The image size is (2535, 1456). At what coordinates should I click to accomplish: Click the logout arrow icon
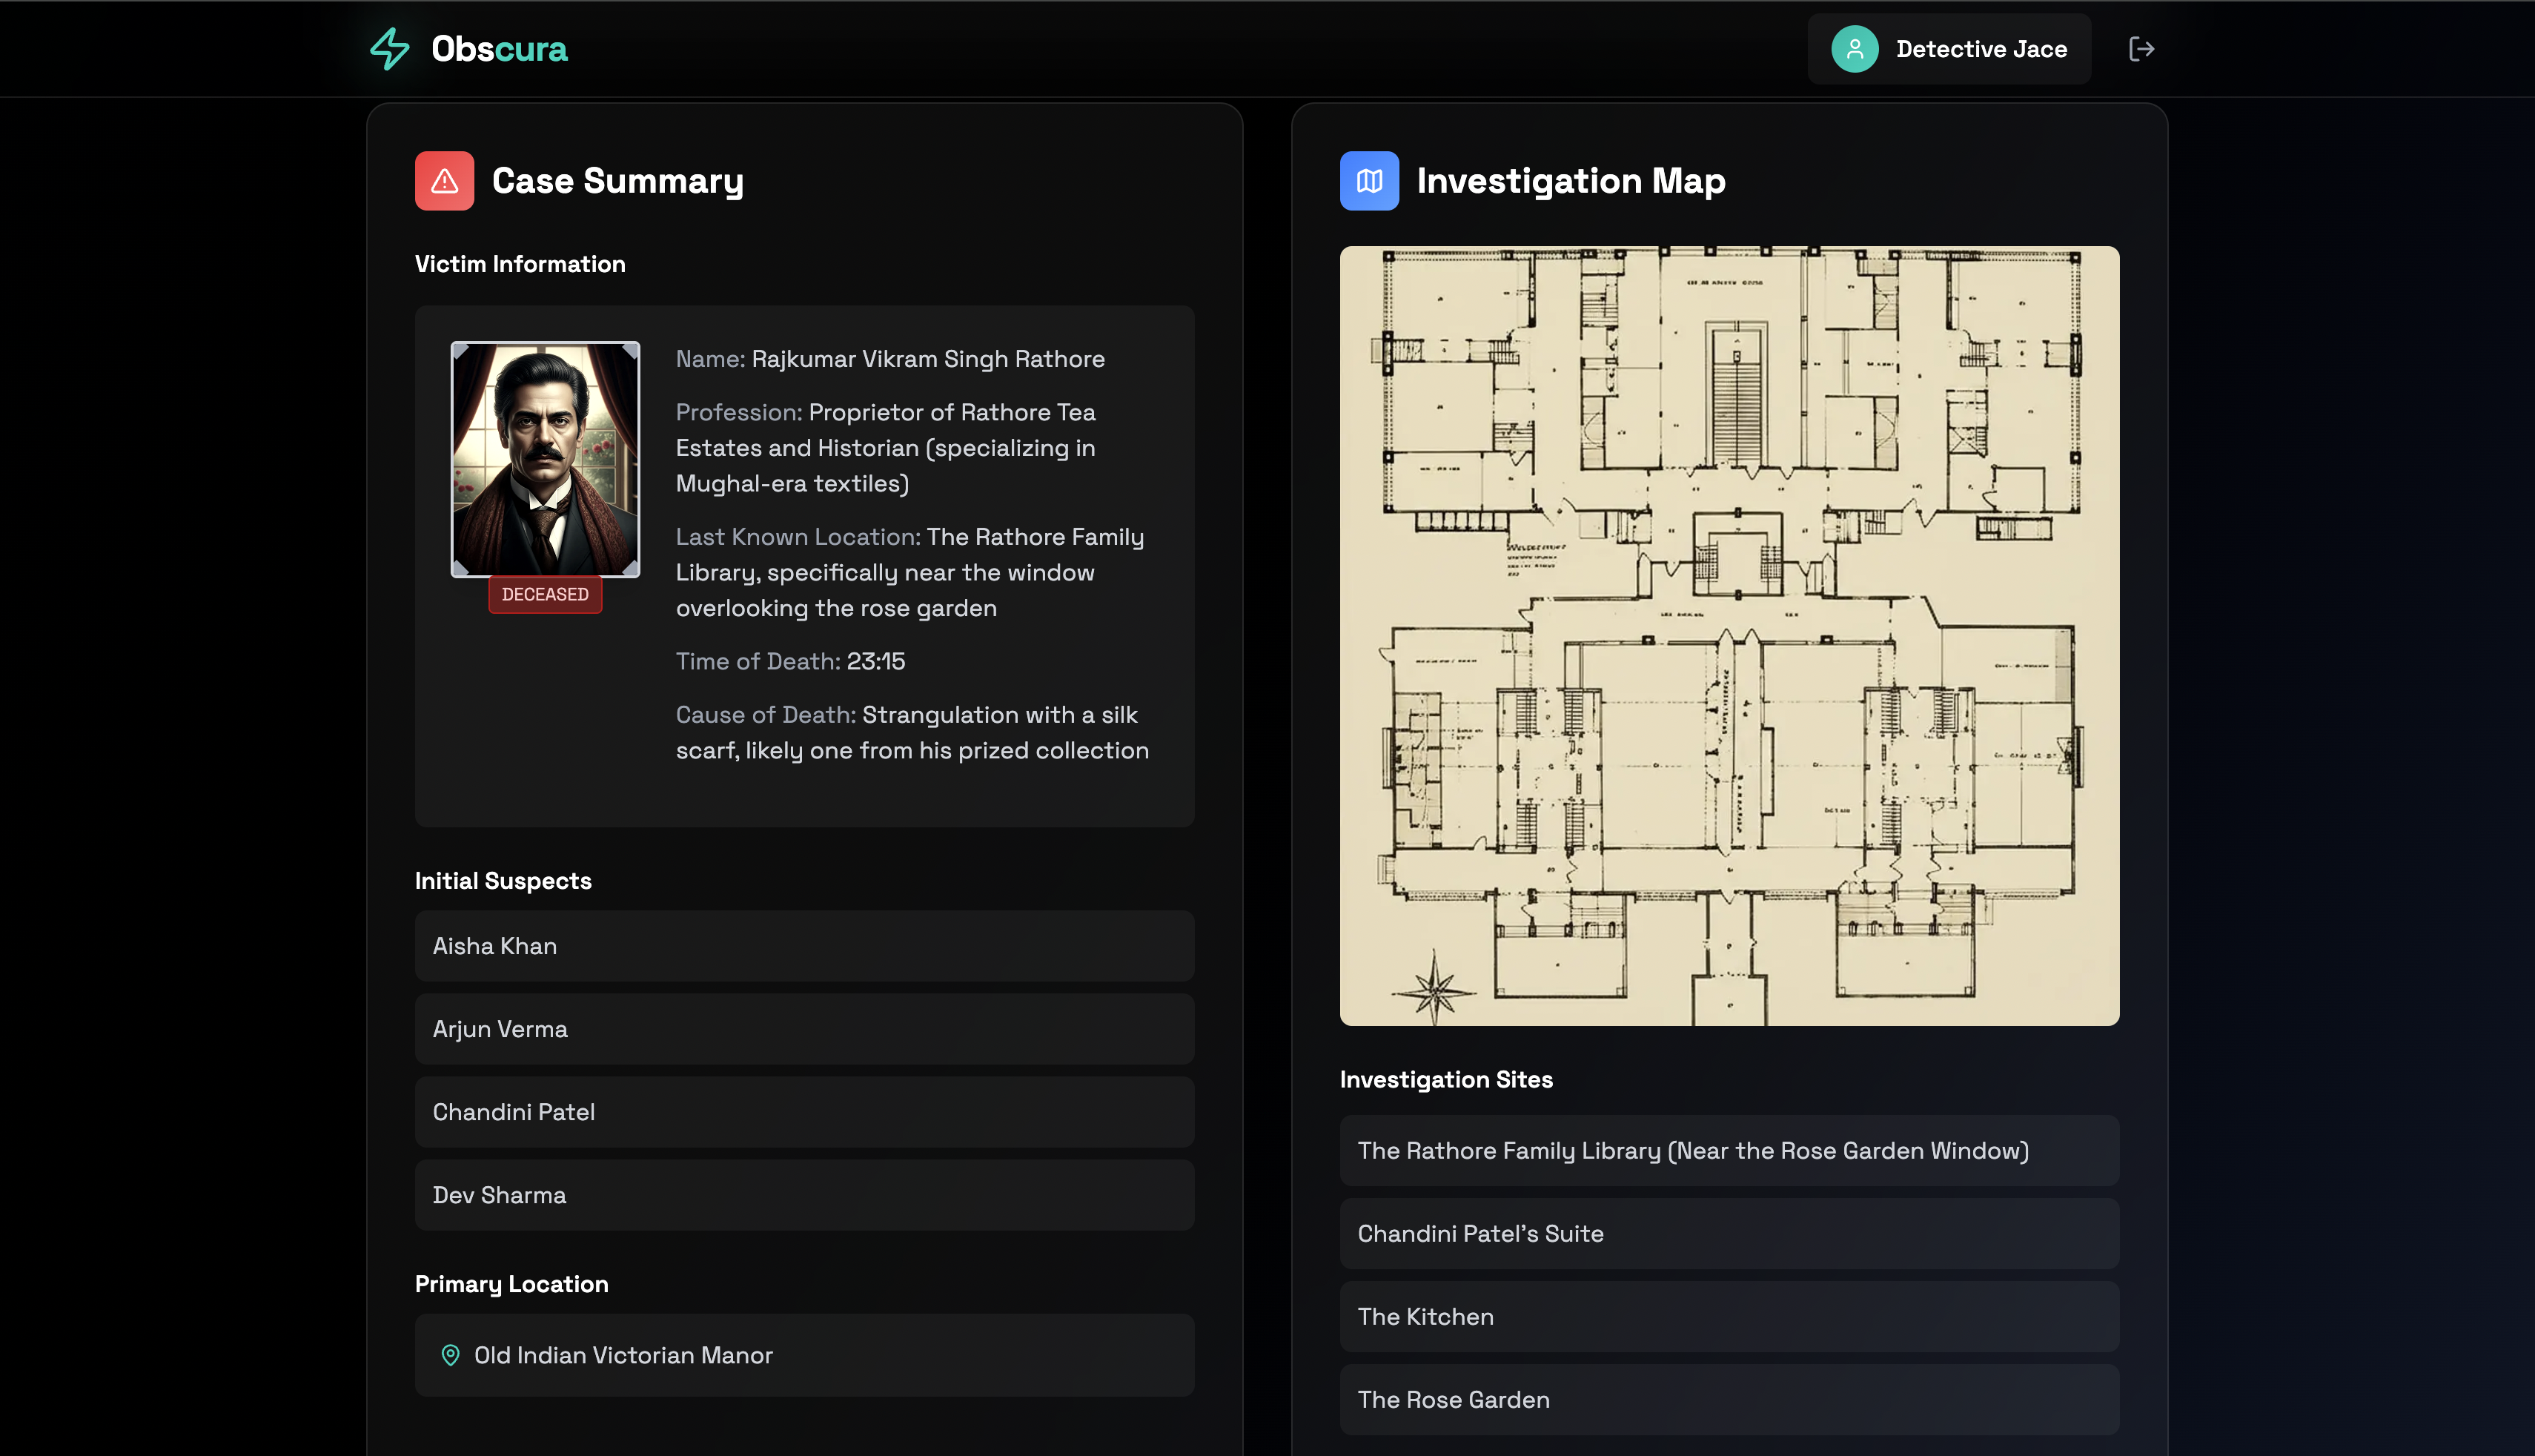(x=2141, y=49)
